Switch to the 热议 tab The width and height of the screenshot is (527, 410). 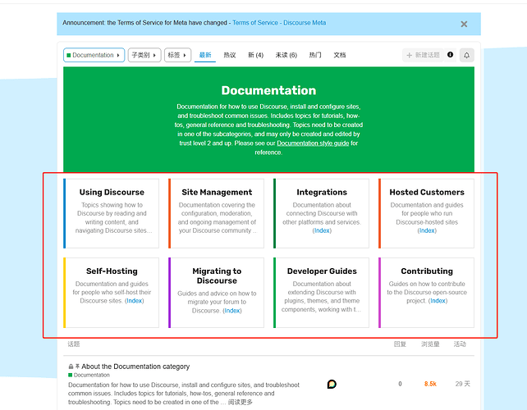click(x=230, y=55)
